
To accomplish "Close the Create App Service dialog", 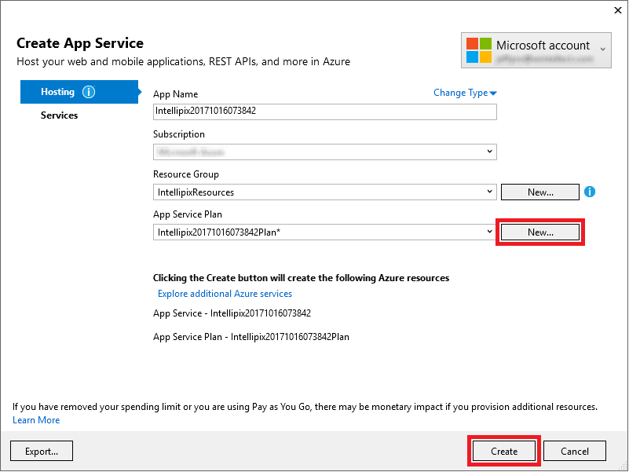I will click(613, 10).
